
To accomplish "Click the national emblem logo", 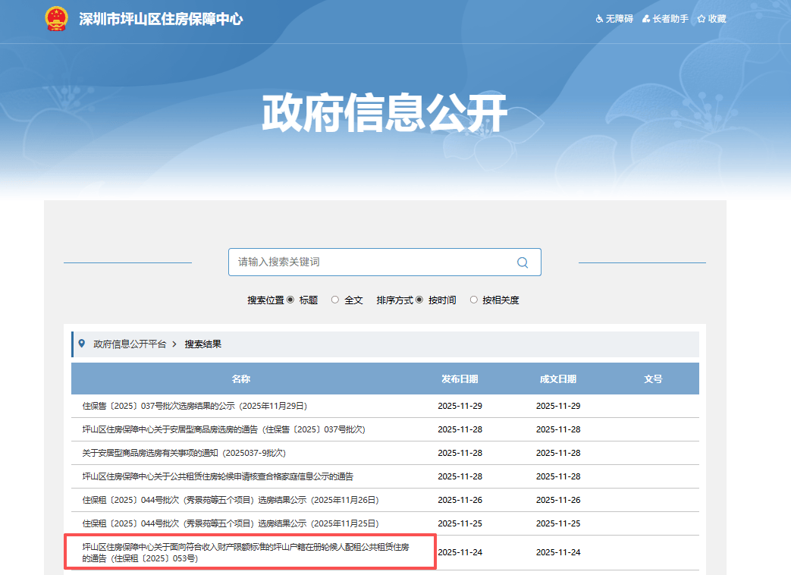I will coord(56,19).
